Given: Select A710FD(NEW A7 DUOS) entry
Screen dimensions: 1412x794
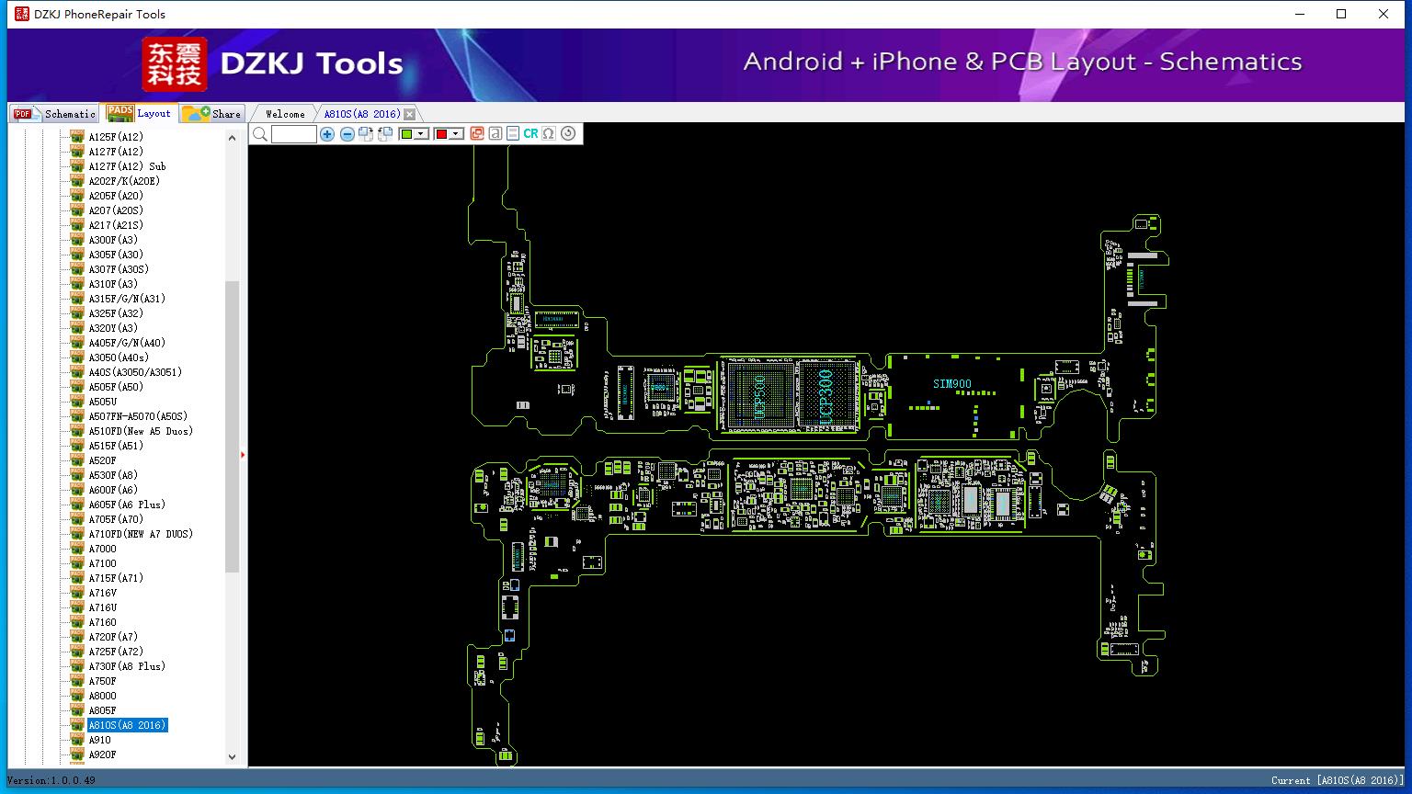Looking at the screenshot, I should click(x=141, y=534).
